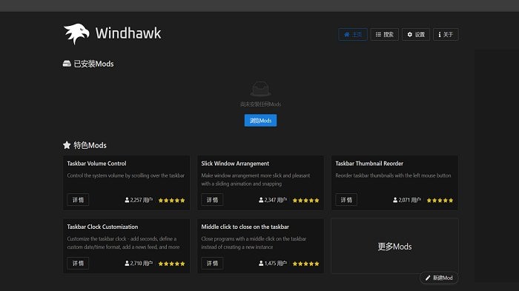Open details for Taskbar Clock Customization

(78, 263)
